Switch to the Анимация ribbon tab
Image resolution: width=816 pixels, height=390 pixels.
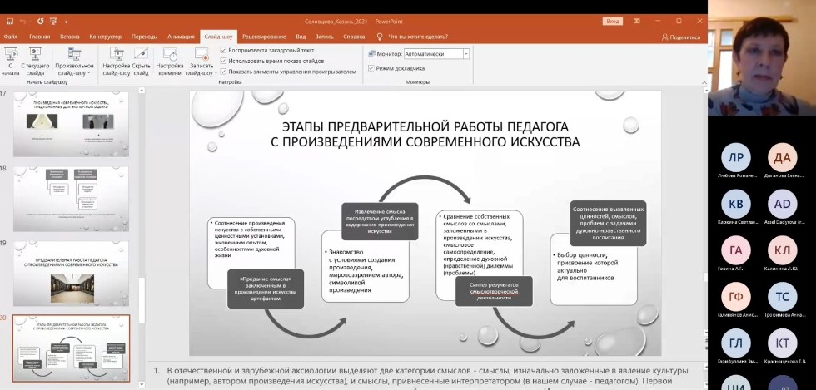(x=180, y=37)
